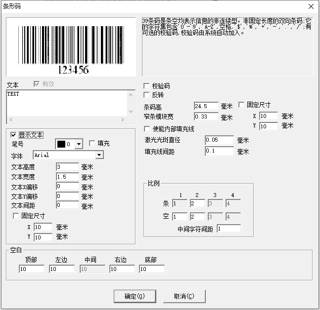Click the 底部 blank margin field

152,269
